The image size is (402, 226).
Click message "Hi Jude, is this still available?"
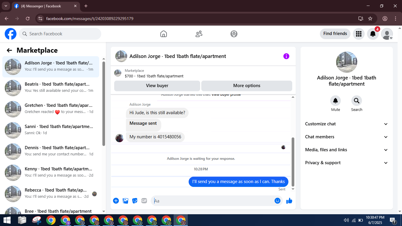click(157, 113)
